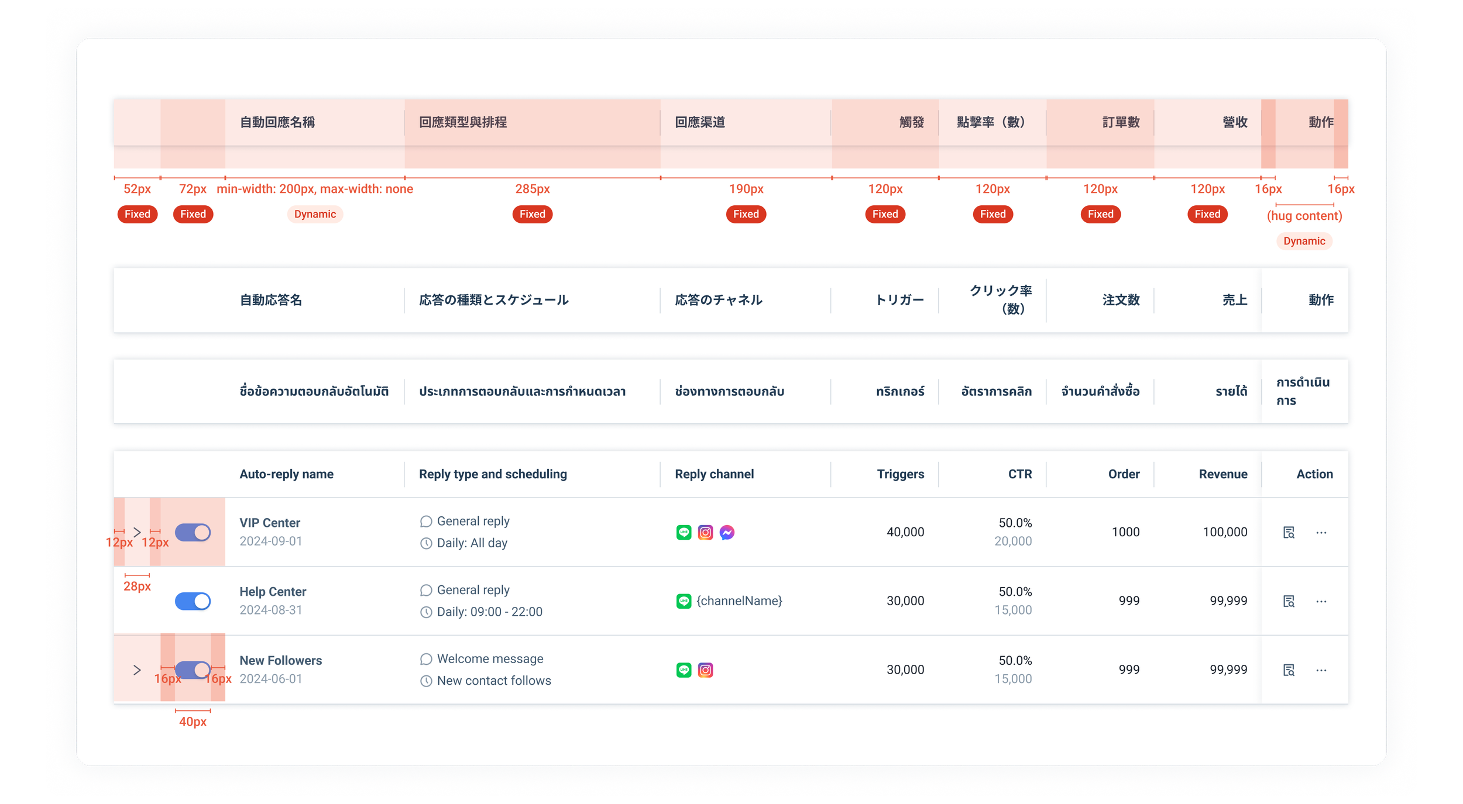Image resolution: width=1463 pixels, height=804 pixels.
Task: Open more options for VIP Center row
Action: pos(1321,532)
